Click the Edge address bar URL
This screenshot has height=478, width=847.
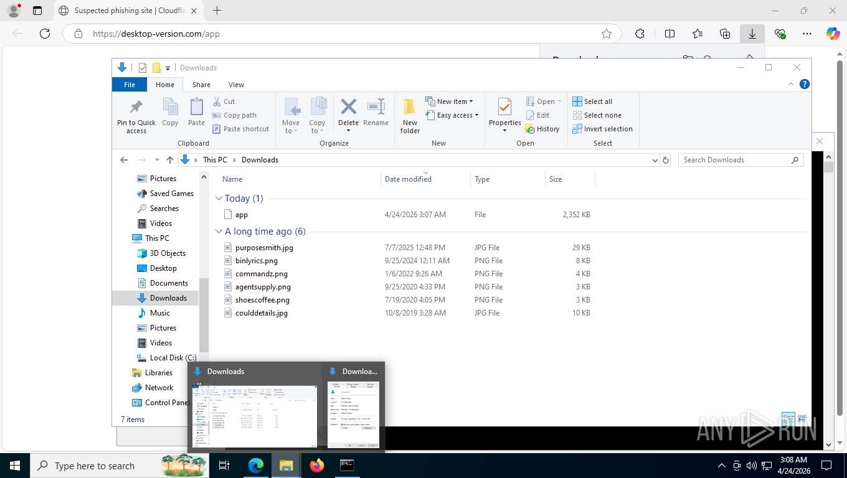(156, 34)
